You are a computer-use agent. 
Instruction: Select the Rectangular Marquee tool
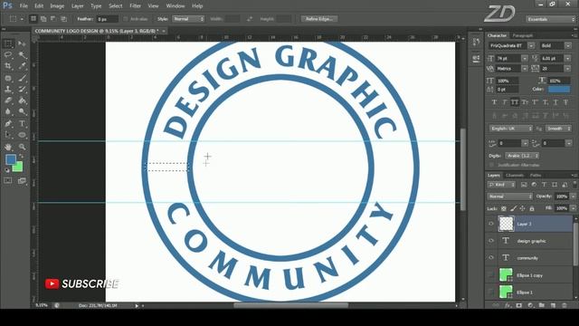8,44
